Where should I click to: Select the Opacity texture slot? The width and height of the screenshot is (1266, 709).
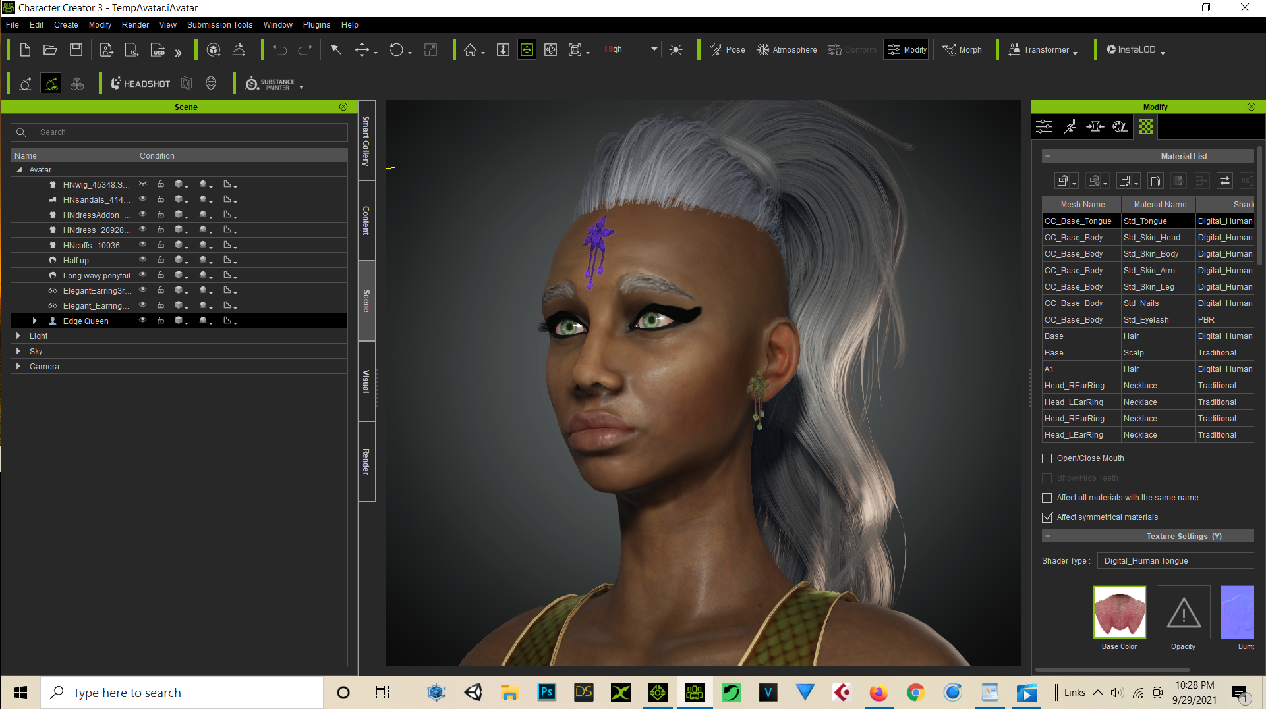pyautogui.click(x=1184, y=612)
